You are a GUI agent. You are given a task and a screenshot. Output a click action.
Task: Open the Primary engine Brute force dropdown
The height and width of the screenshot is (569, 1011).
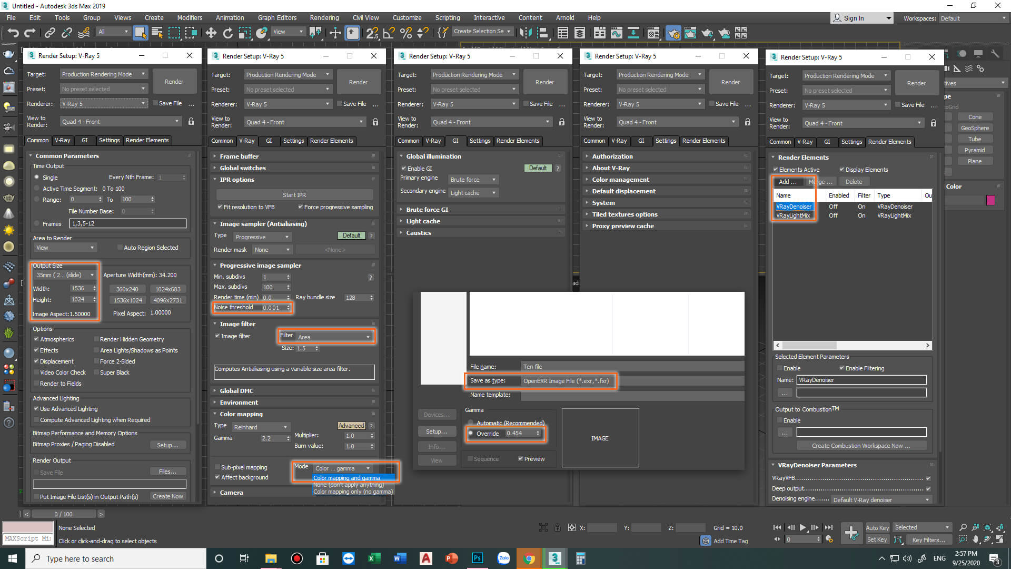(x=473, y=180)
